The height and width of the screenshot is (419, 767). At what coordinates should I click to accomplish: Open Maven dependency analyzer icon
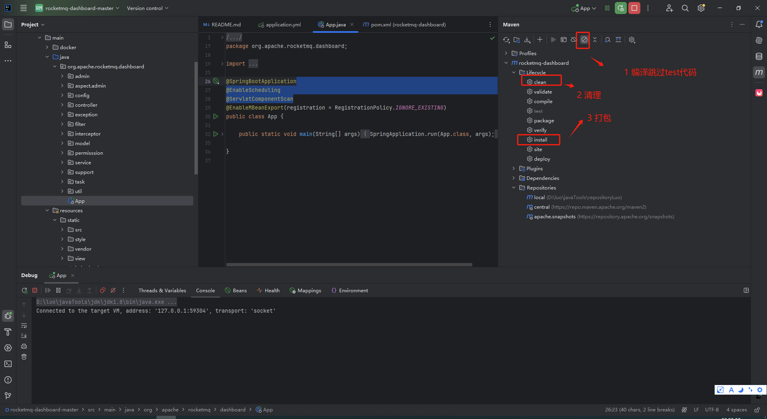click(x=608, y=40)
